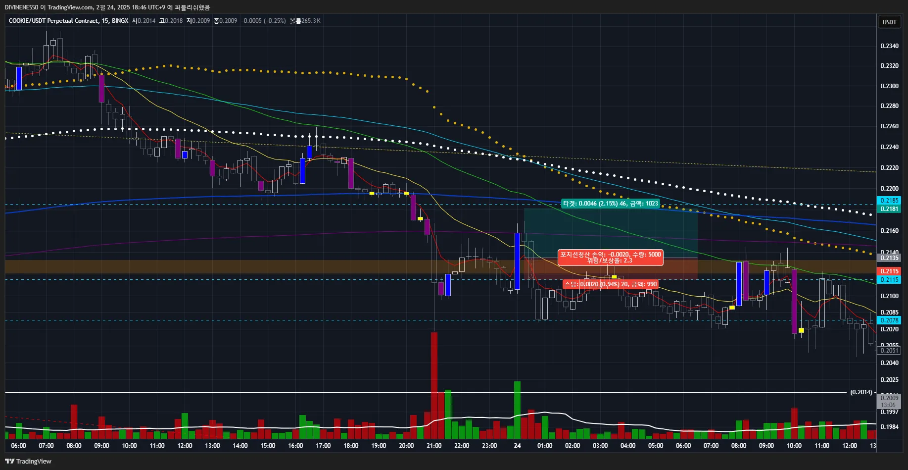The image size is (908, 470).
Task: Click the 0.2040 tick on the price scale
Action: click(x=889, y=363)
